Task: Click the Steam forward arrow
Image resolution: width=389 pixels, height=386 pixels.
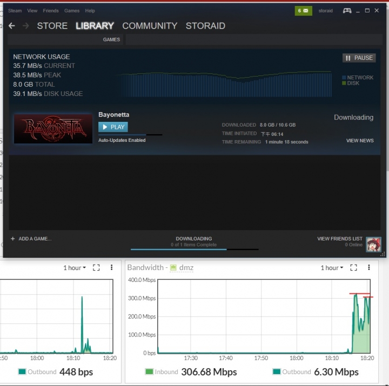Action: [26, 26]
